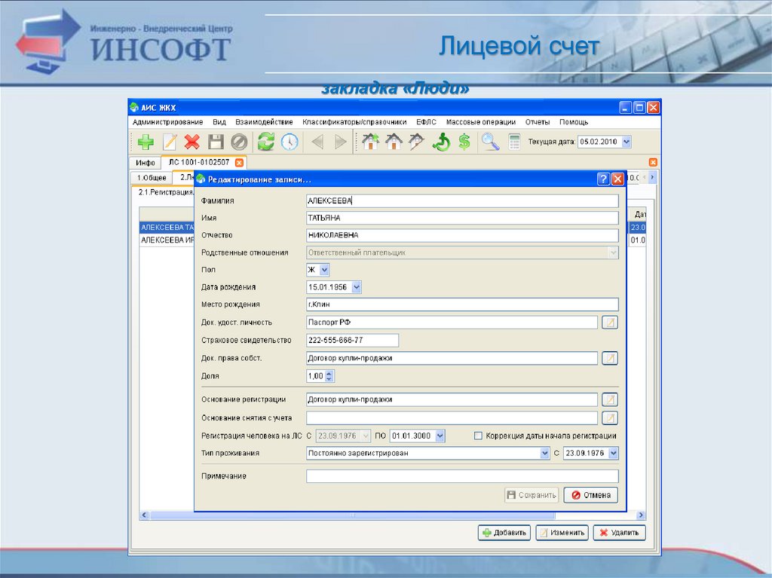Click into the Примечание text field
Screen dimensions: 772x578
click(x=462, y=476)
